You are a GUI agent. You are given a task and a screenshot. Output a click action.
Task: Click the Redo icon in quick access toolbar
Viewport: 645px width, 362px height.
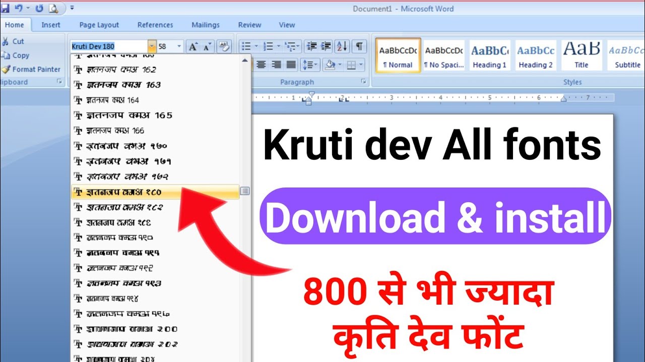[x=39, y=8]
